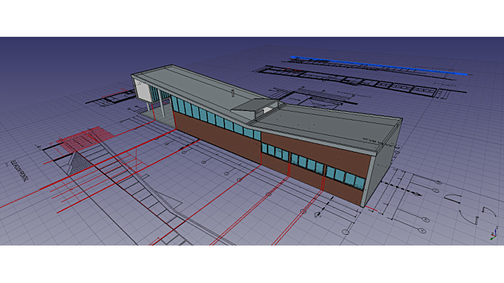The image size is (504, 283).
Task: Select the white box at the building's left end
Action: tap(141, 90)
